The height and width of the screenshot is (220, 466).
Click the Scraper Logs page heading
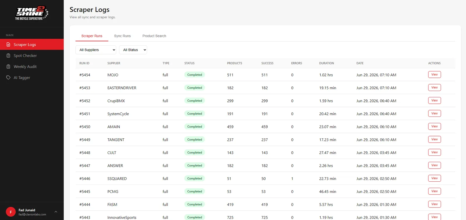tap(89, 10)
